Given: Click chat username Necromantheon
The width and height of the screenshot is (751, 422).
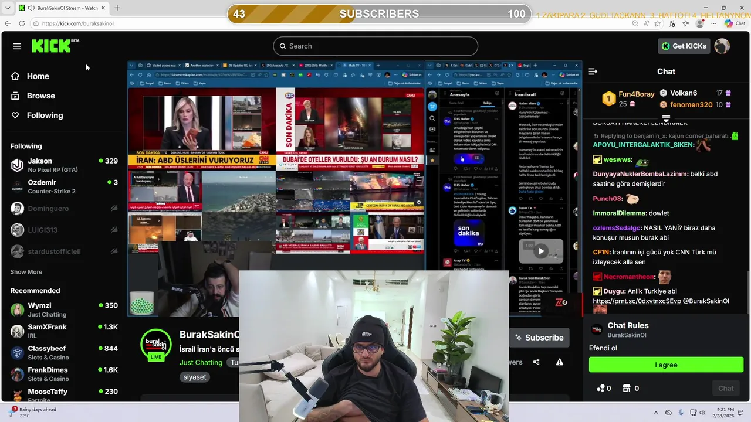Looking at the screenshot, I should pyautogui.click(x=628, y=277).
